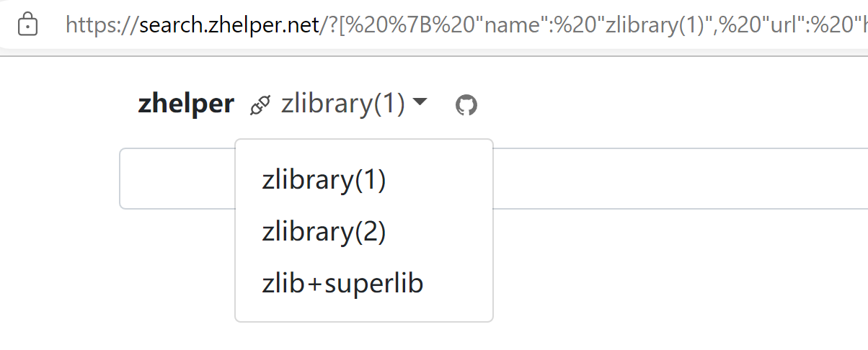Click the zhelper brand link
The image size is (868, 350).
pos(186,104)
